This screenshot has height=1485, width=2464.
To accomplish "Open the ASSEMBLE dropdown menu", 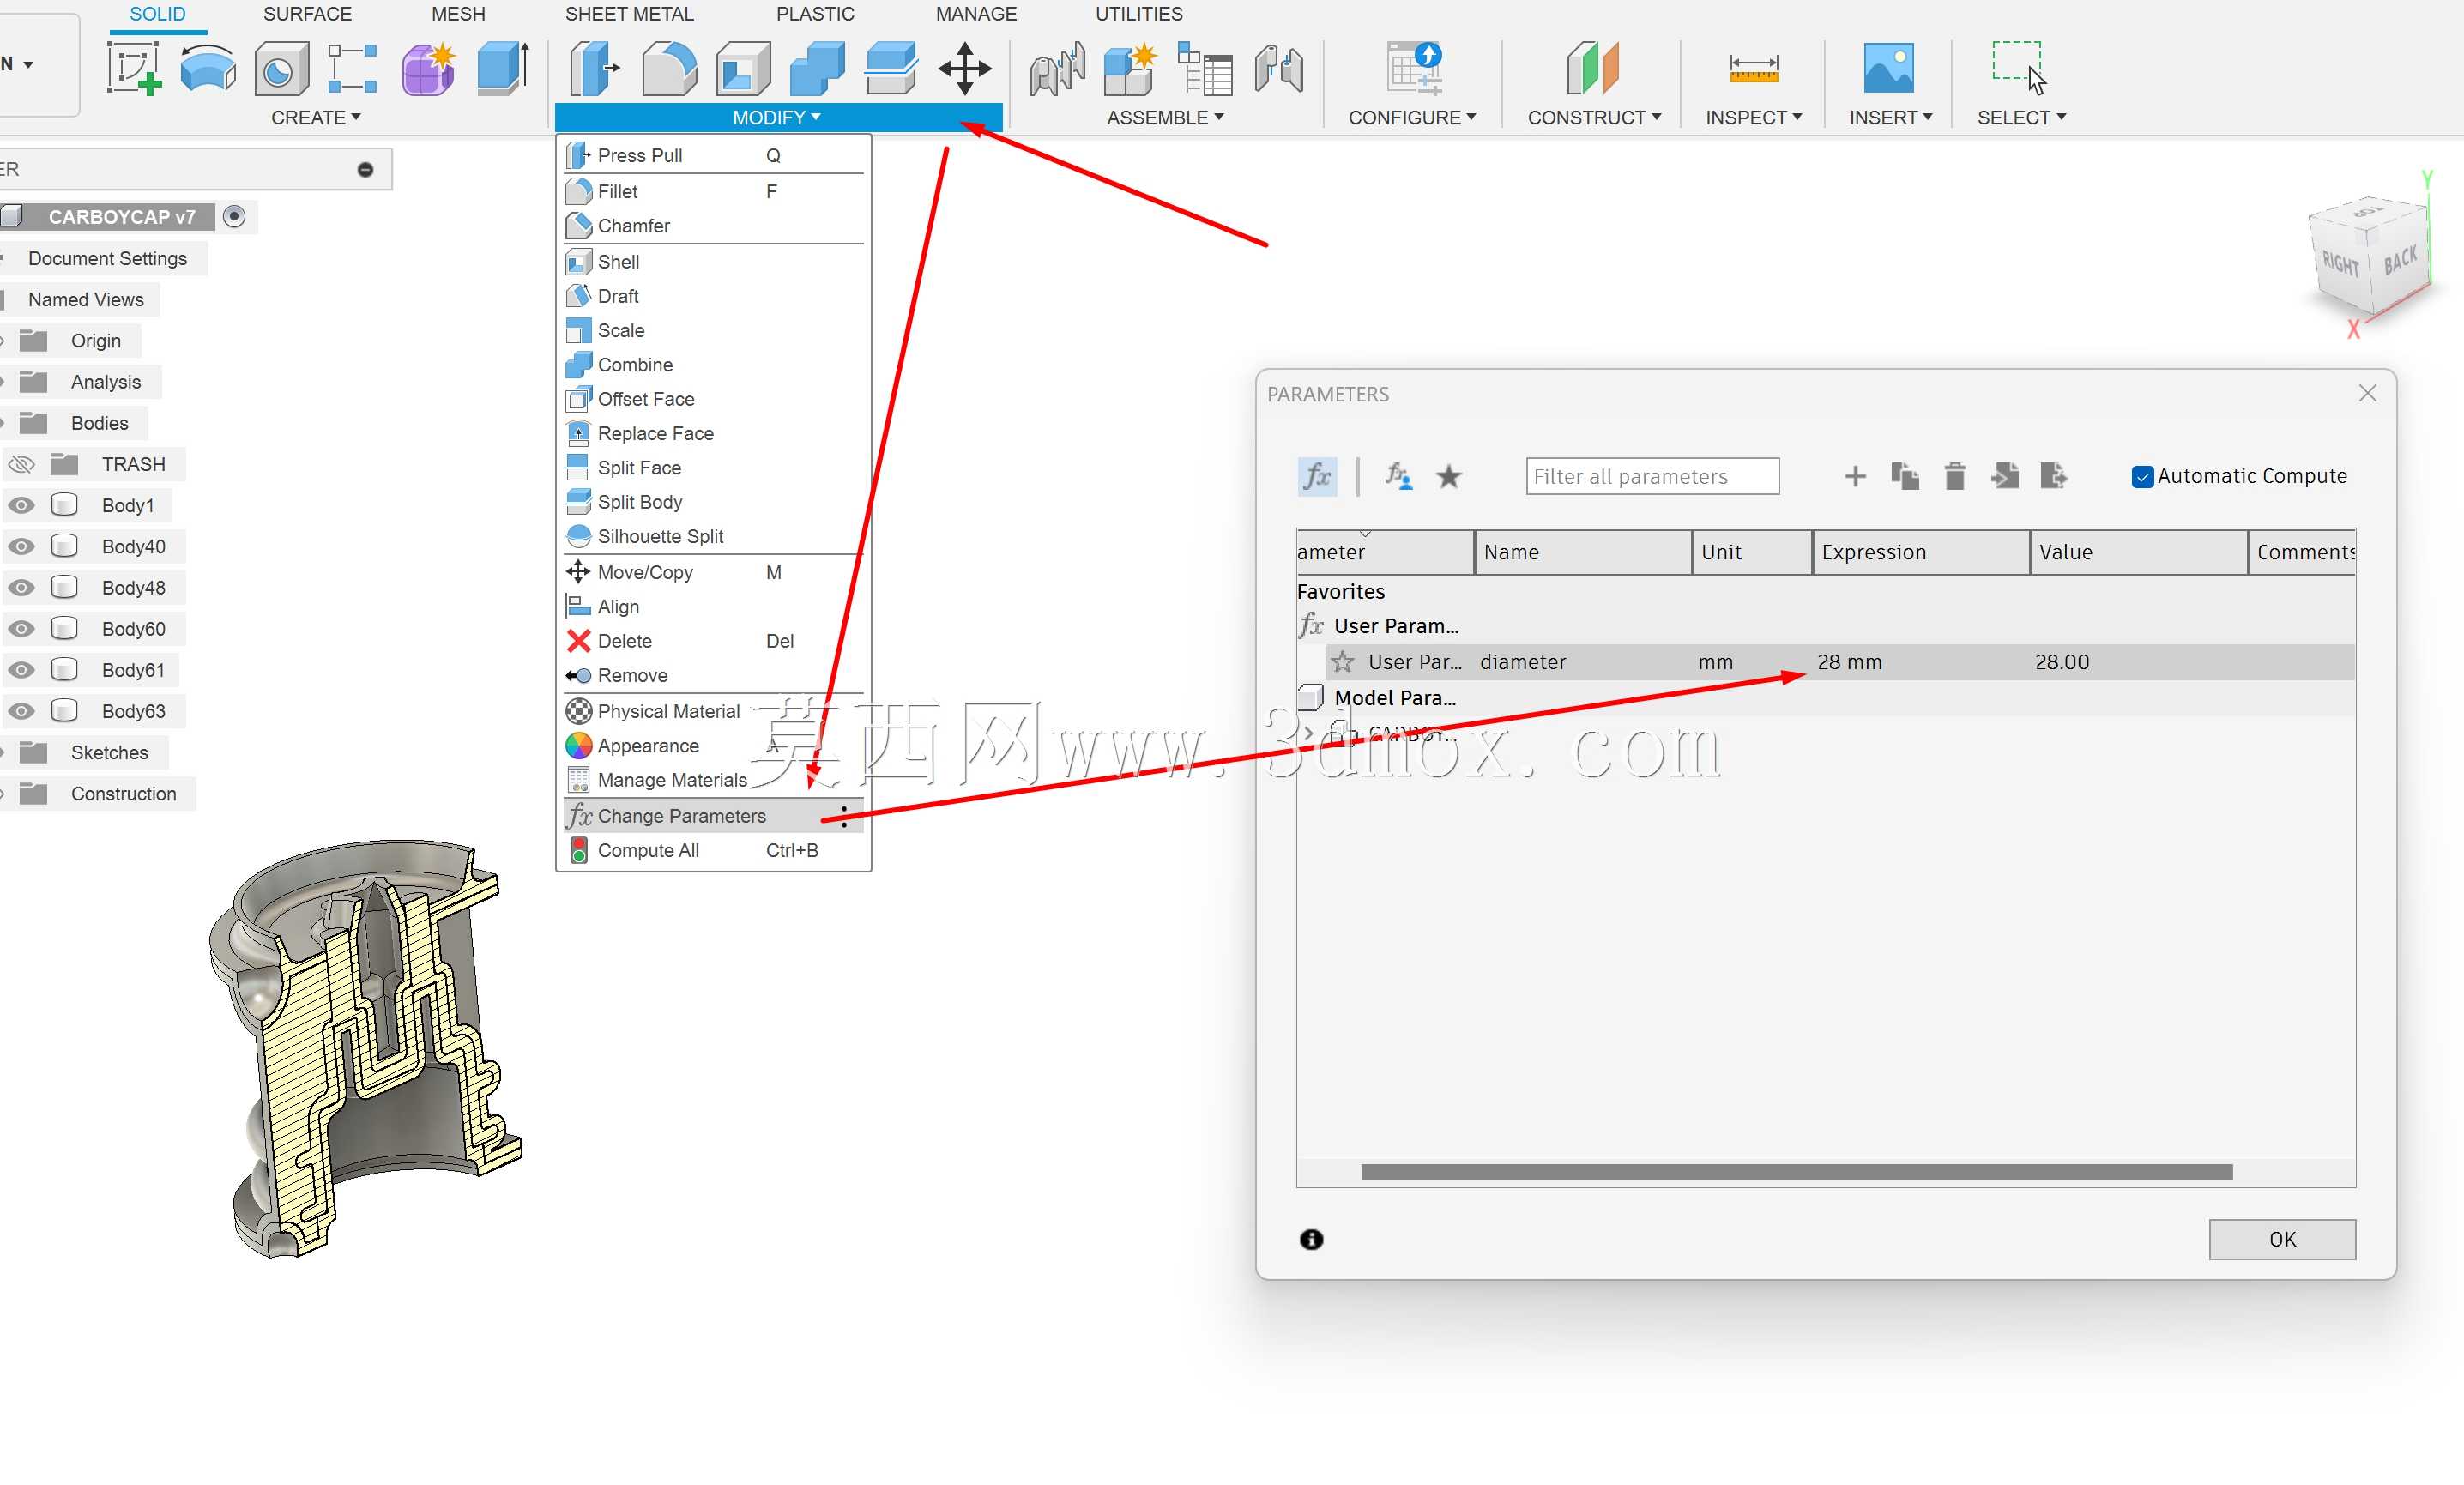I will [x=1165, y=118].
